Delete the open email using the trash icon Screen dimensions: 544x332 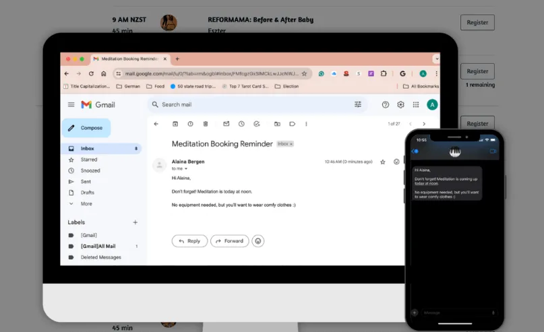(x=206, y=124)
